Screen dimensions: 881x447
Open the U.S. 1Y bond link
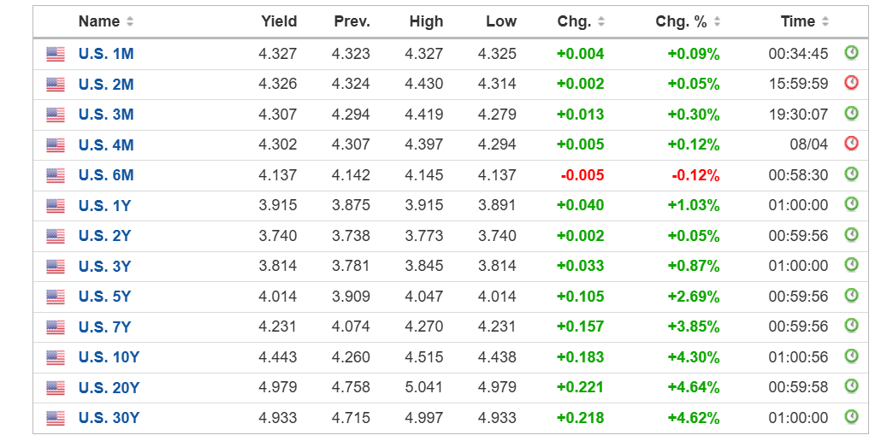pos(104,205)
